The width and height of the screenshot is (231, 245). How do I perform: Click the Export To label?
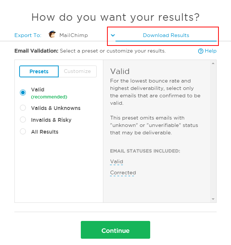click(28, 36)
